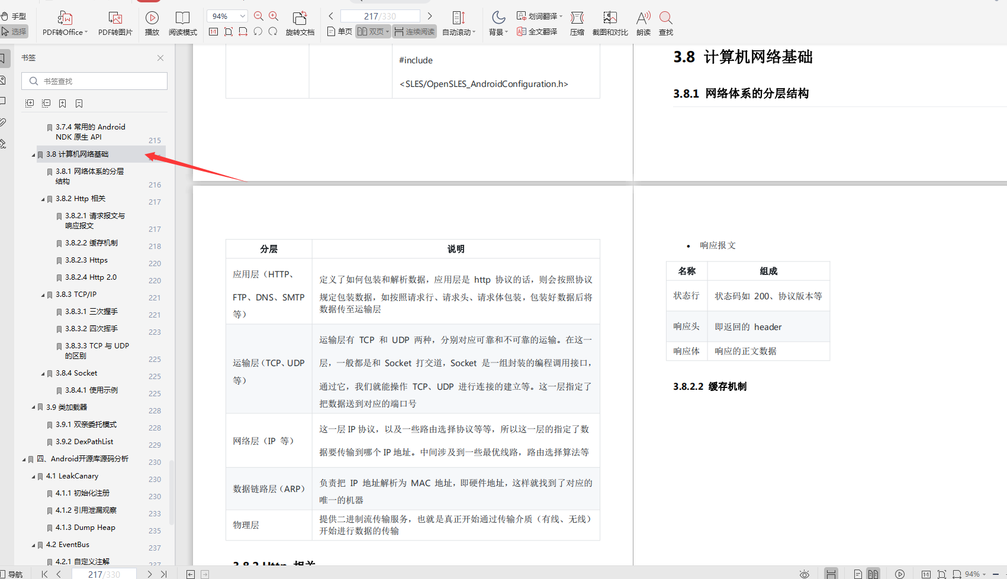Jump to first page in status bar
1007x579 pixels.
pyautogui.click(x=44, y=574)
